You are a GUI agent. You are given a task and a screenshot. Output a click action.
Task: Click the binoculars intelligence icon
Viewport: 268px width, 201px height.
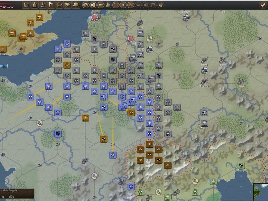pyautogui.click(x=68, y=5)
